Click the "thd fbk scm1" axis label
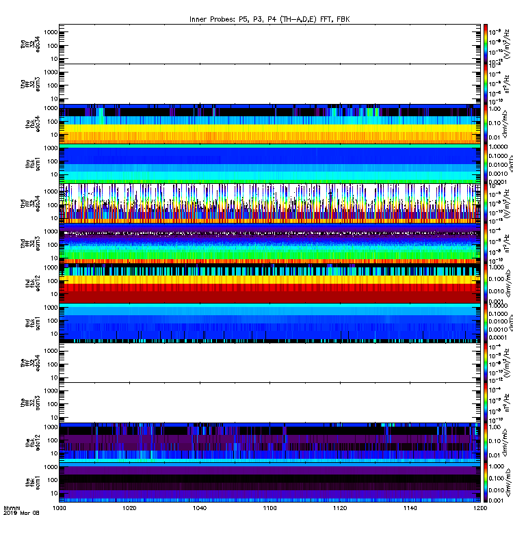513x547 pixels. 33,323
